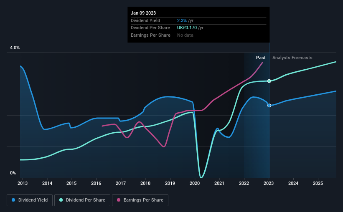Click the 2022 x-axis year label

pos(244,183)
